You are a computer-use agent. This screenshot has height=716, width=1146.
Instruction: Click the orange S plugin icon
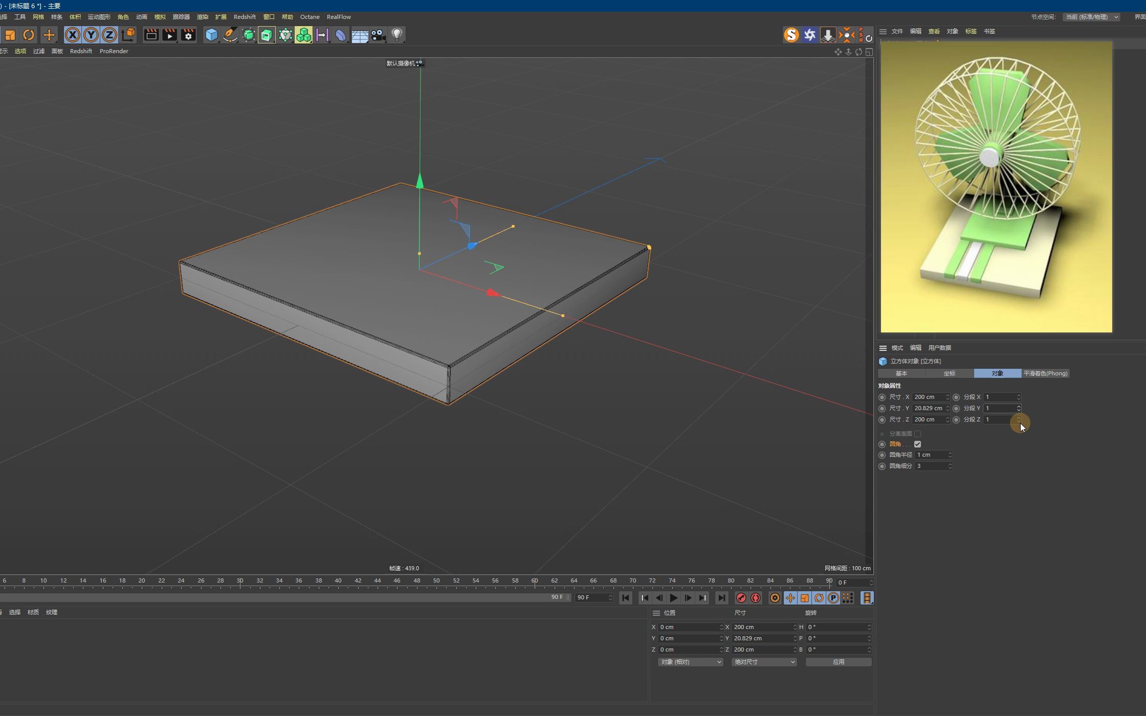[x=791, y=35]
